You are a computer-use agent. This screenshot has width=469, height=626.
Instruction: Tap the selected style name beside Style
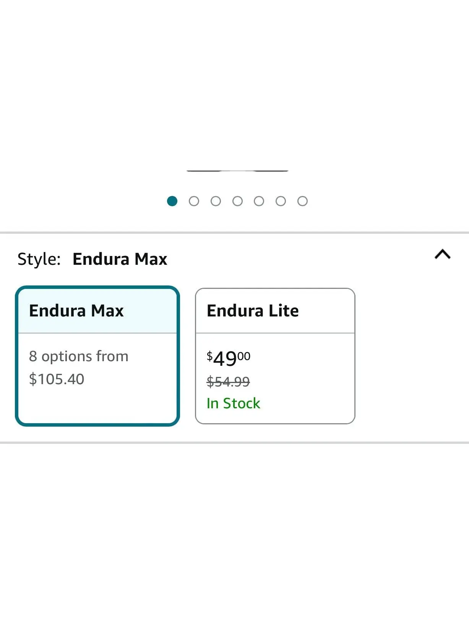point(120,259)
